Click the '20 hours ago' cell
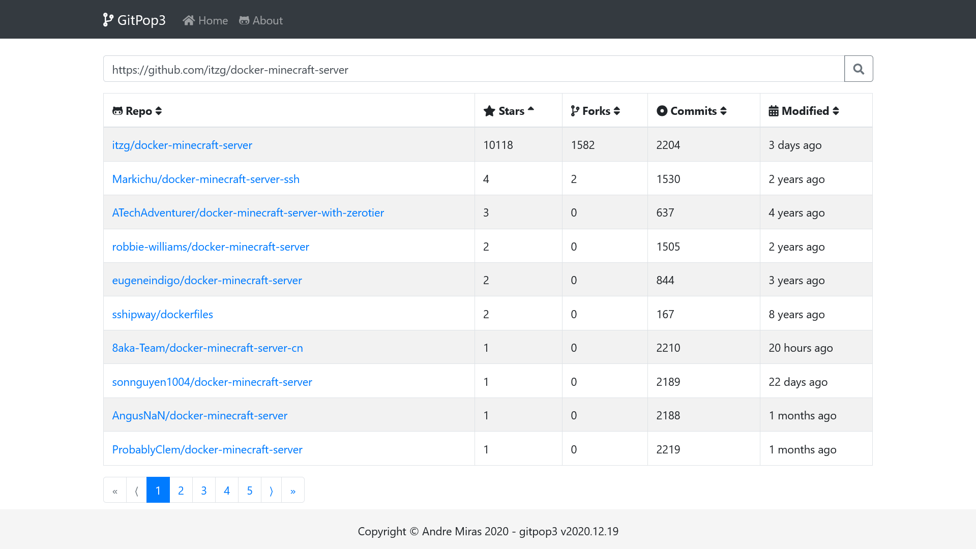 tap(816, 348)
